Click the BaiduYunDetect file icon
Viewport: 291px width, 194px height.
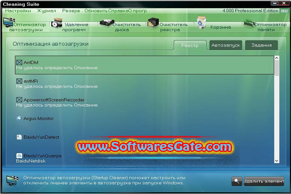pyautogui.click(x=19, y=137)
